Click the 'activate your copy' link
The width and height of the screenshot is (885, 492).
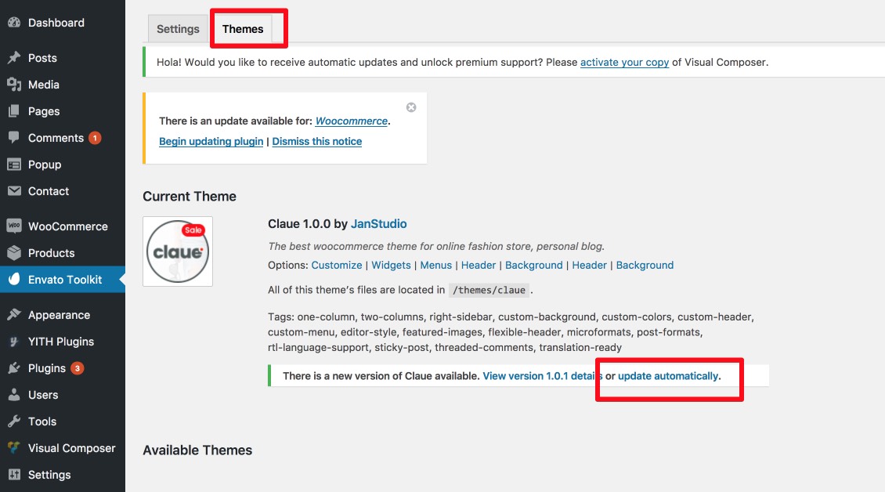point(624,62)
